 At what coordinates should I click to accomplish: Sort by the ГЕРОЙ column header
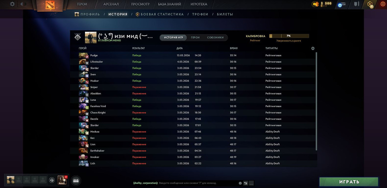pyautogui.click(x=83, y=48)
